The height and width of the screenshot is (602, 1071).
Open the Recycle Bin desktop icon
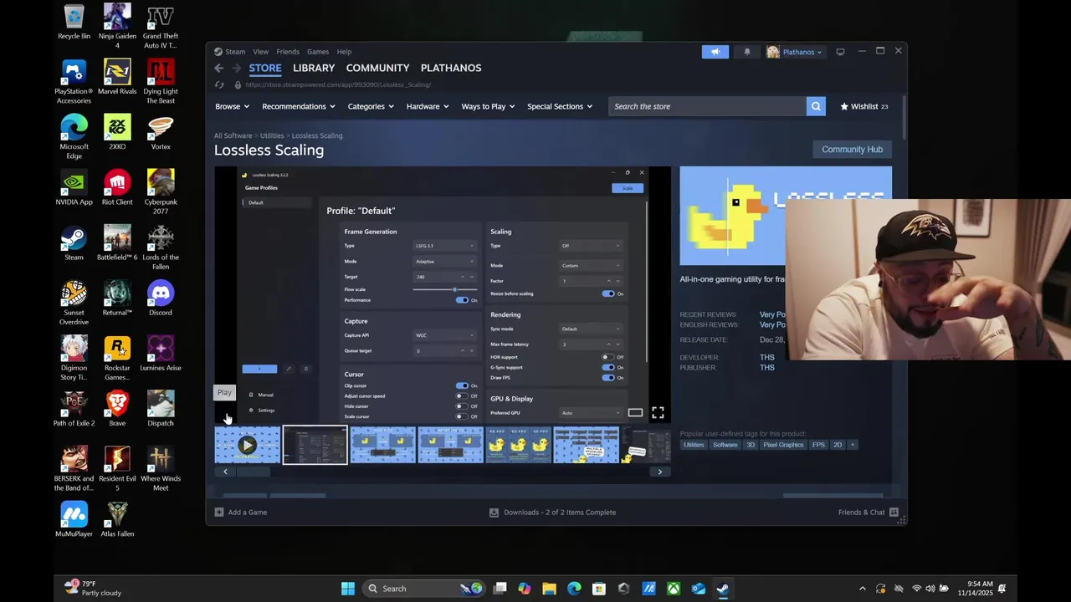(74, 23)
